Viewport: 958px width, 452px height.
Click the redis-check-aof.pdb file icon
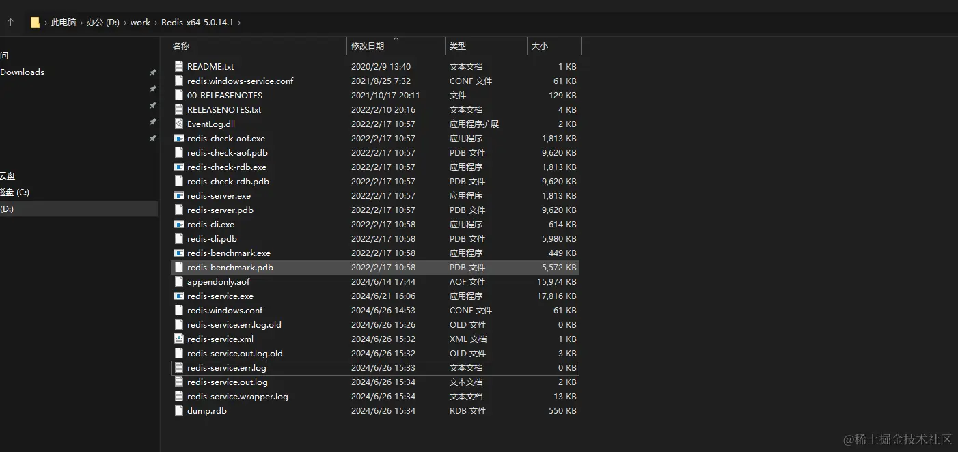click(179, 152)
